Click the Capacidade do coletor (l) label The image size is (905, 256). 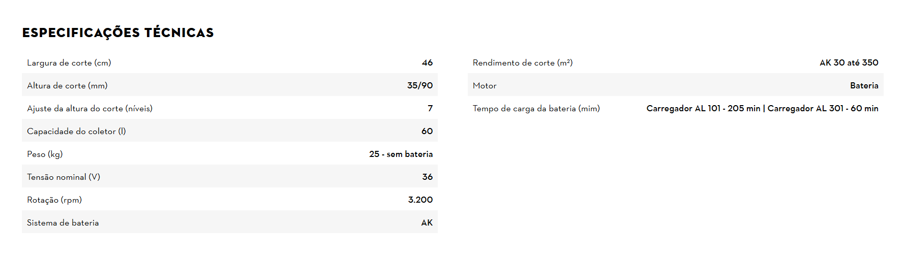76,132
